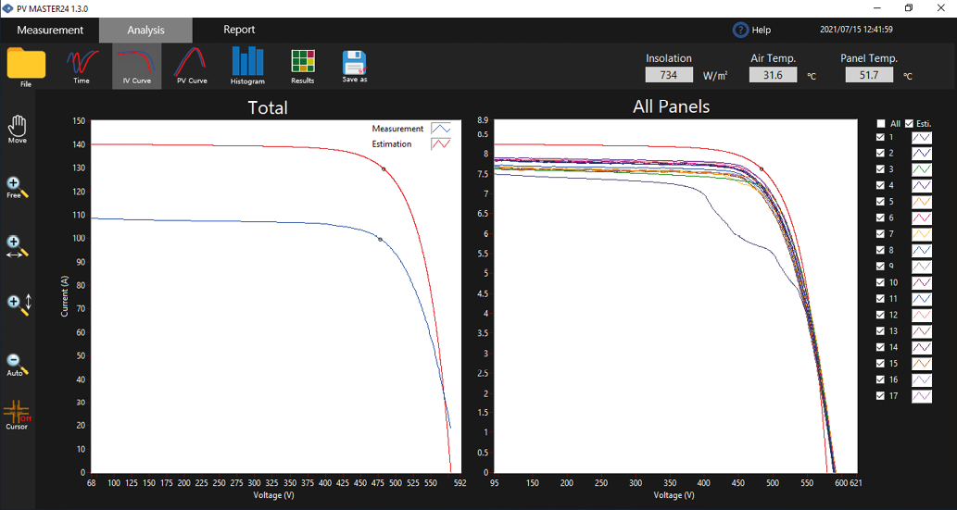Select the Time graph view

click(x=82, y=64)
